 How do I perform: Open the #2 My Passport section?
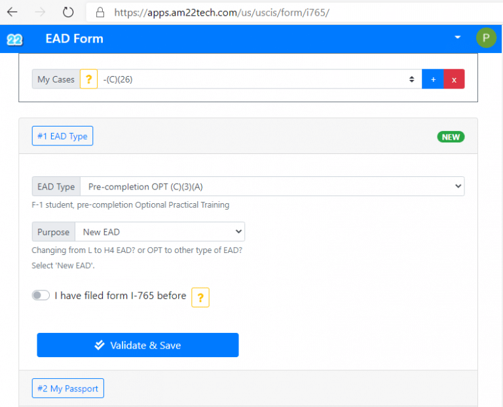coord(68,389)
